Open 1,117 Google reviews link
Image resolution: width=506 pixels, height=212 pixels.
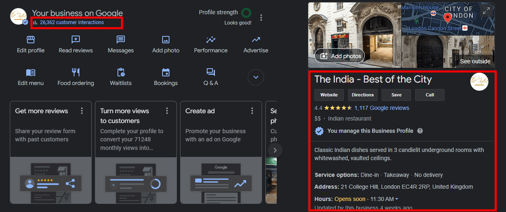point(382,108)
